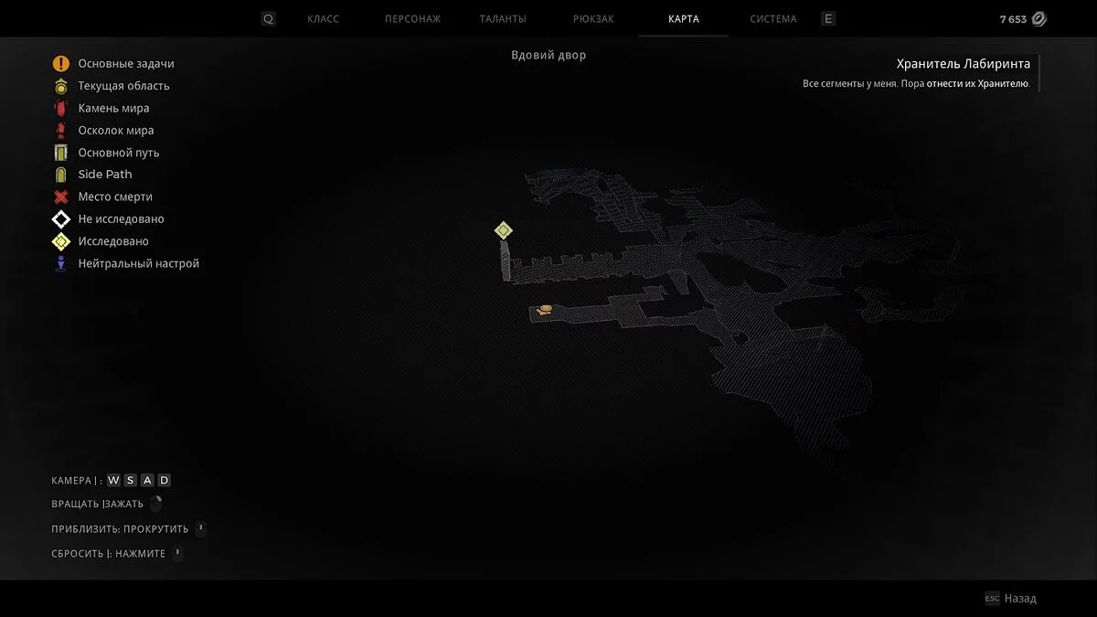
Task: Click the СБРОСИТЬ |: НАЖМИТЕ hint text
Action: coord(109,554)
